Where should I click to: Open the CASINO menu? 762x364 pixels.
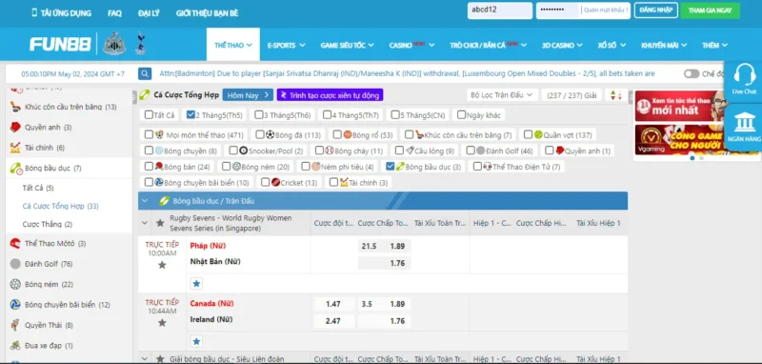(x=411, y=45)
